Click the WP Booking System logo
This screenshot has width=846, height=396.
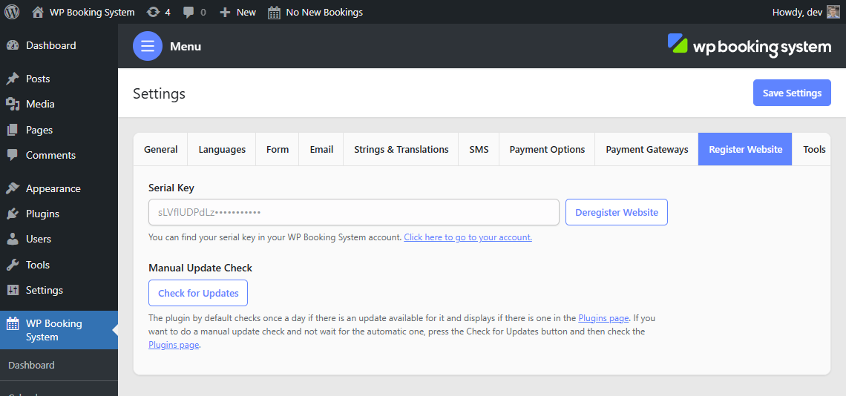click(x=749, y=46)
